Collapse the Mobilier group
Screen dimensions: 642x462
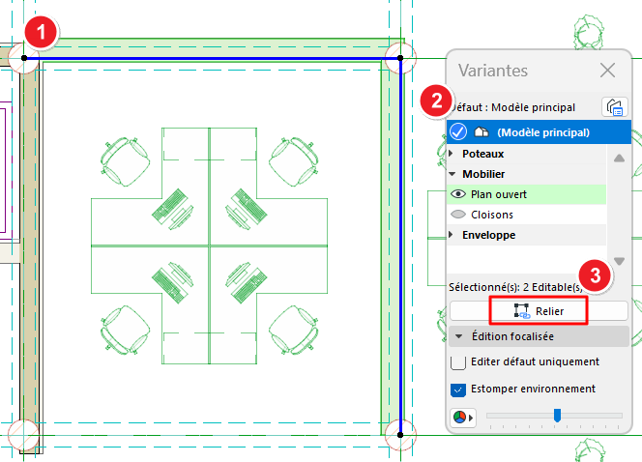(x=452, y=174)
